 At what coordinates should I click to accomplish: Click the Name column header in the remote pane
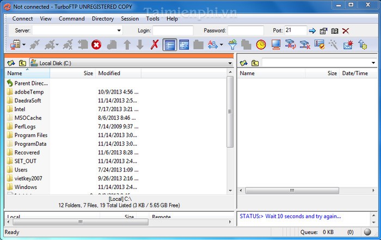coord(247,73)
